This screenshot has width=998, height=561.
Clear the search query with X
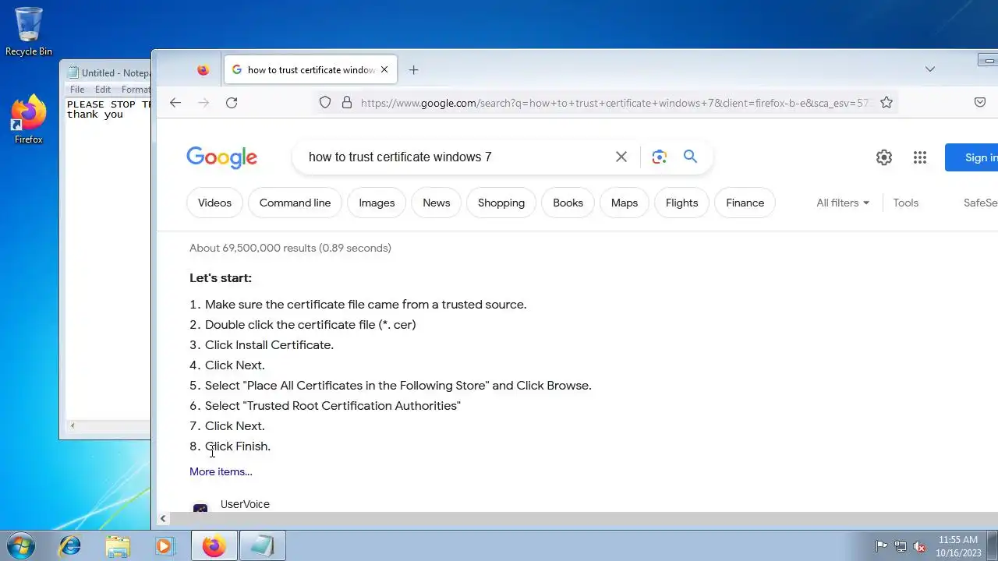pyautogui.click(x=621, y=157)
